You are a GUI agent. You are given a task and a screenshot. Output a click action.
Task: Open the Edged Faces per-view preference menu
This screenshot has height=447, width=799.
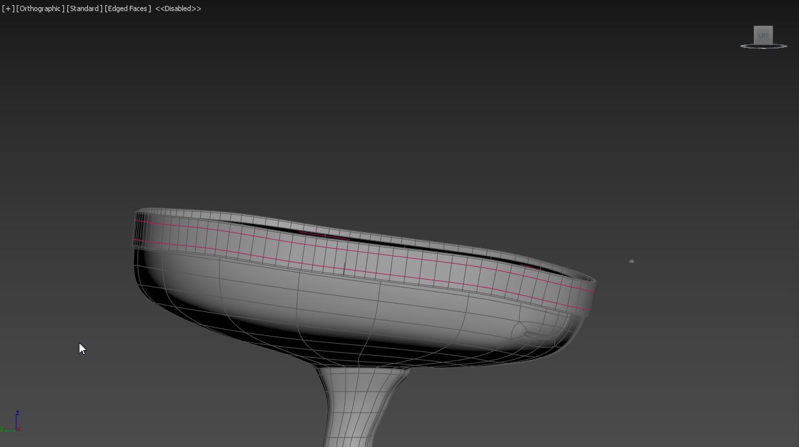128,8
